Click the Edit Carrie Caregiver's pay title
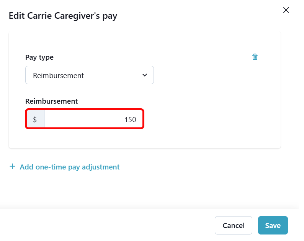Screen dimensions: 304x241 [x=63, y=16]
